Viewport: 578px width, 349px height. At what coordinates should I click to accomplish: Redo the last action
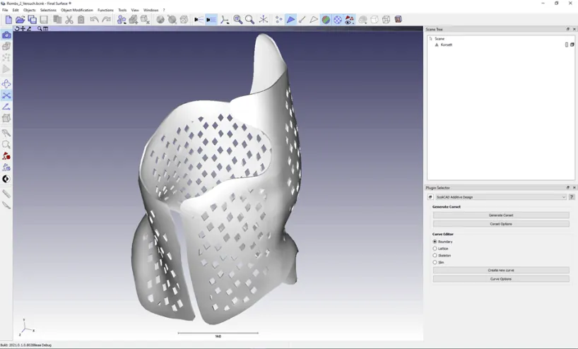pyautogui.click(x=106, y=20)
